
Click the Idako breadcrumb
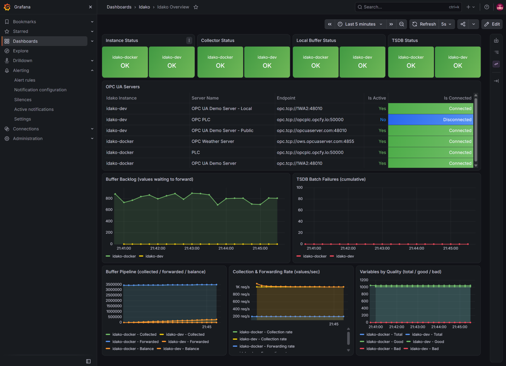(x=144, y=7)
